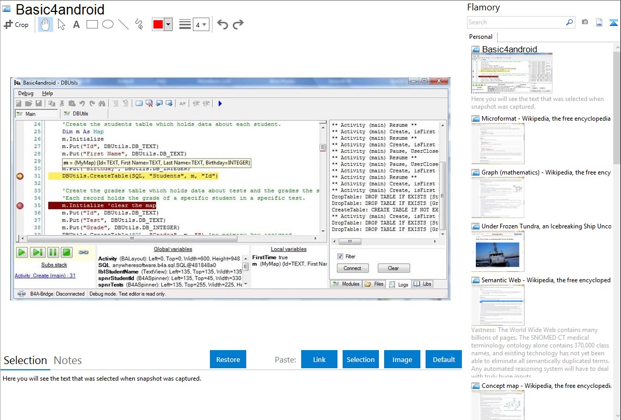Click the Paste Selection button
Screen dimensions: 621x420
[x=360, y=359]
